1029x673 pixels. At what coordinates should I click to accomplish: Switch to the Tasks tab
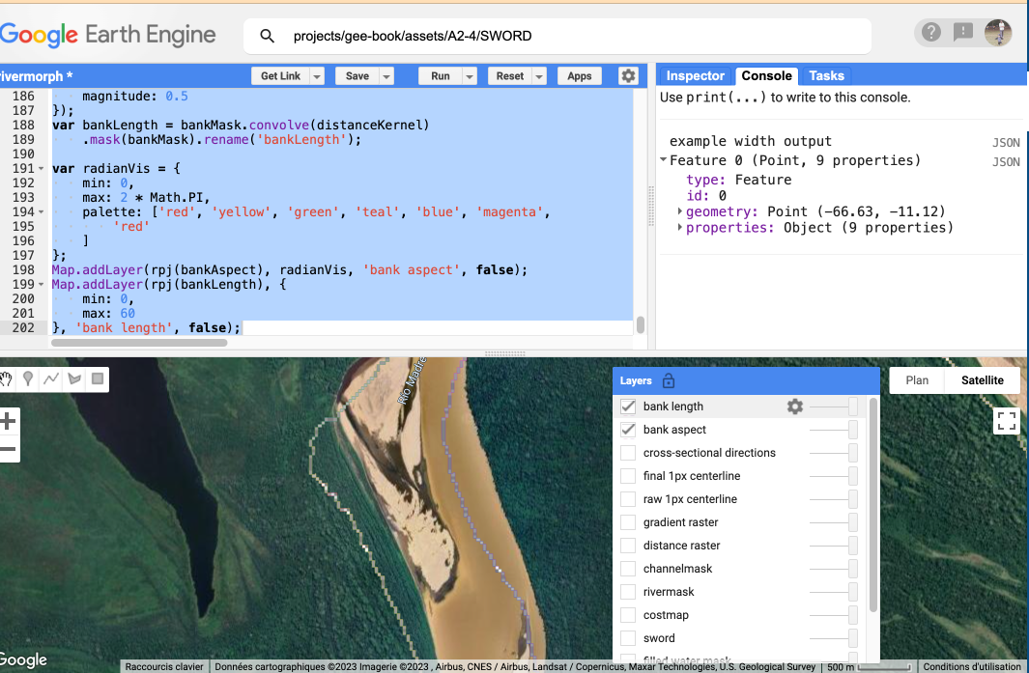click(826, 76)
